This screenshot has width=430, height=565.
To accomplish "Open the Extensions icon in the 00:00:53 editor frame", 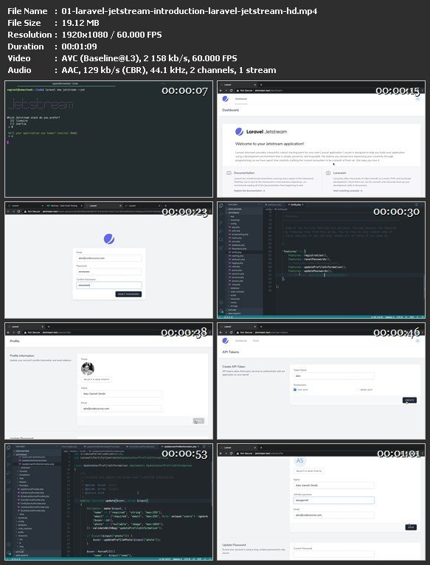I will [8, 490].
